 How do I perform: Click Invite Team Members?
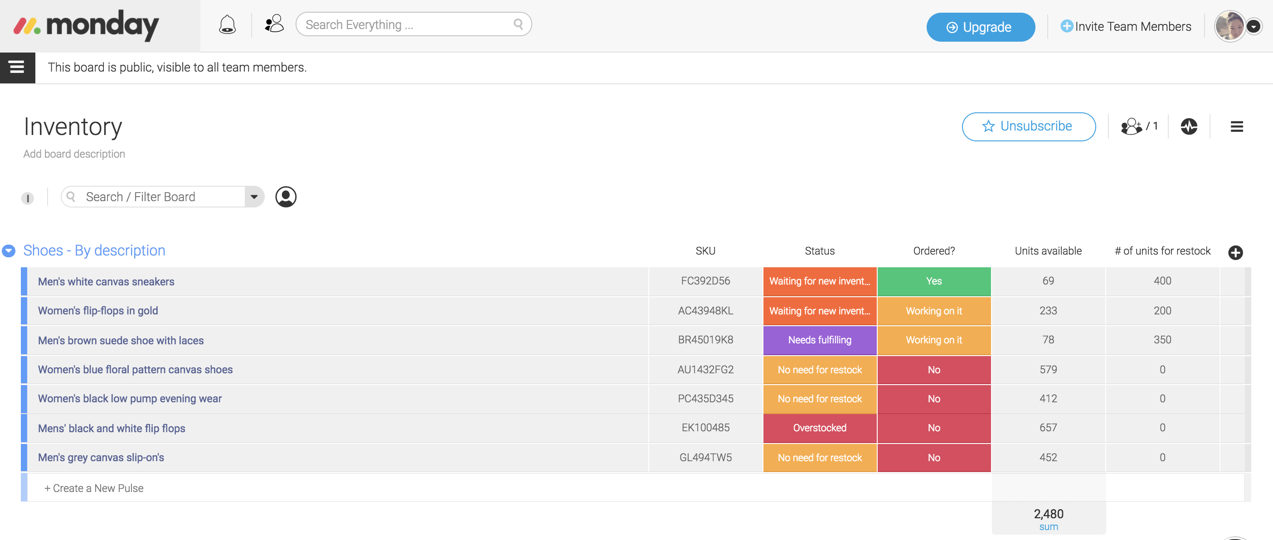1126,27
